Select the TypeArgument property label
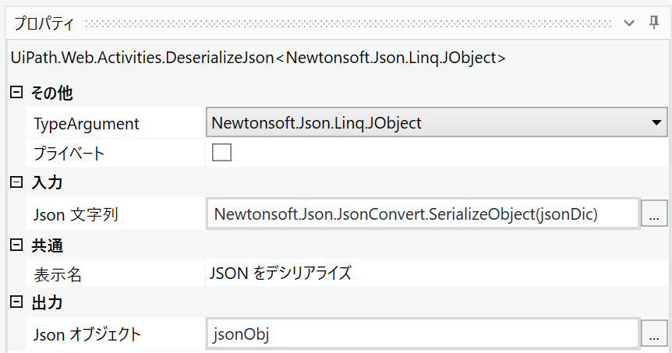This screenshot has height=353, width=672. 87,124
